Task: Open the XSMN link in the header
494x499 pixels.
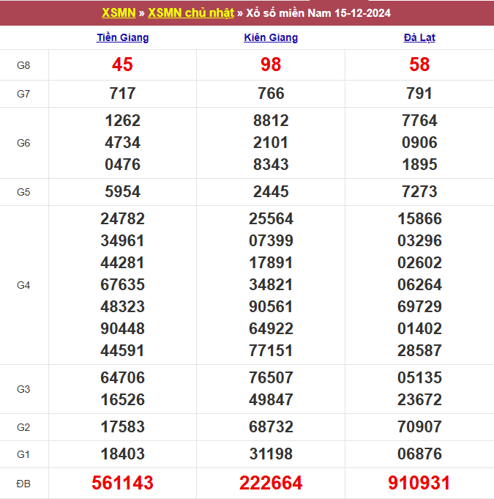Action: pos(119,13)
